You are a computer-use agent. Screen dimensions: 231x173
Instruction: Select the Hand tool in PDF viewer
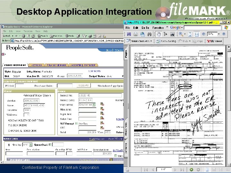tap(158, 34)
